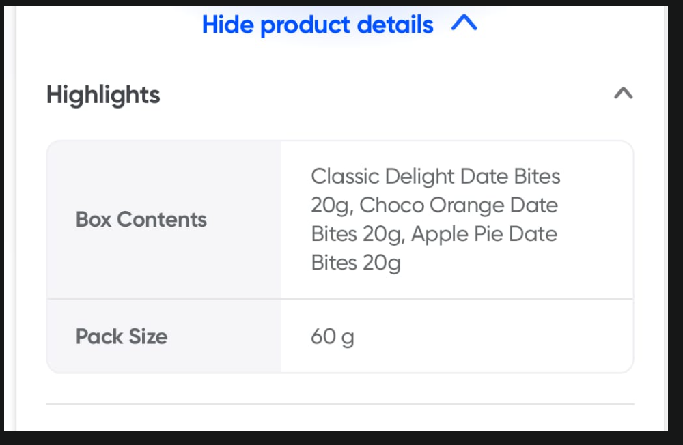This screenshot has height=445, width=683.
Task: Collapse the Highlights section with its chevron
Action: point(623,94)
